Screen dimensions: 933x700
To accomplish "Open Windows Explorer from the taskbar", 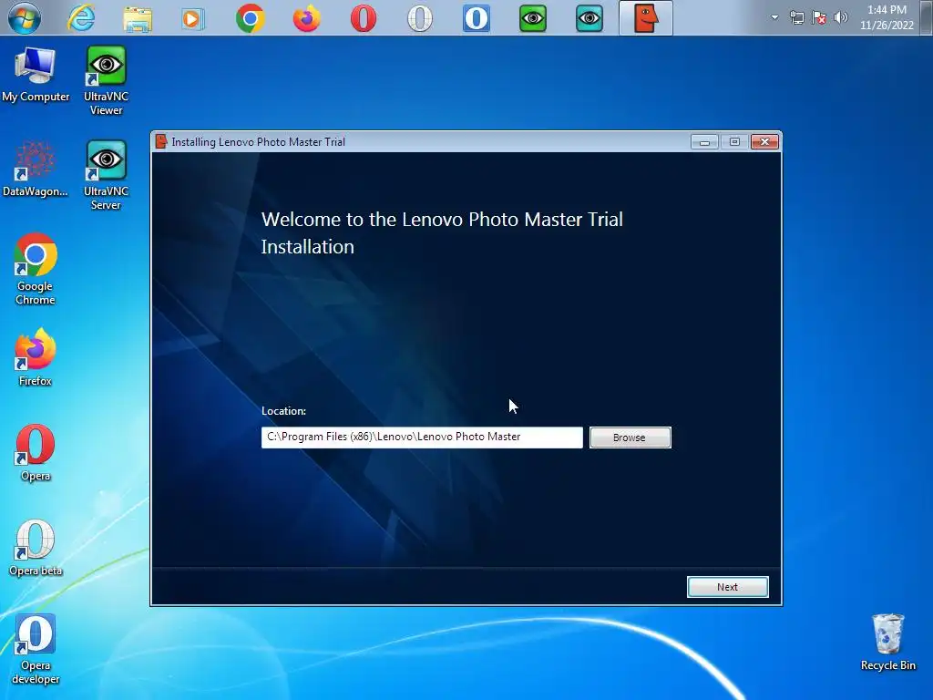I will [138, 19].
